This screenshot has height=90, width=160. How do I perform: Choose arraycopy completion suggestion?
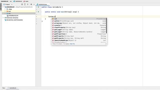click(79, 23)
